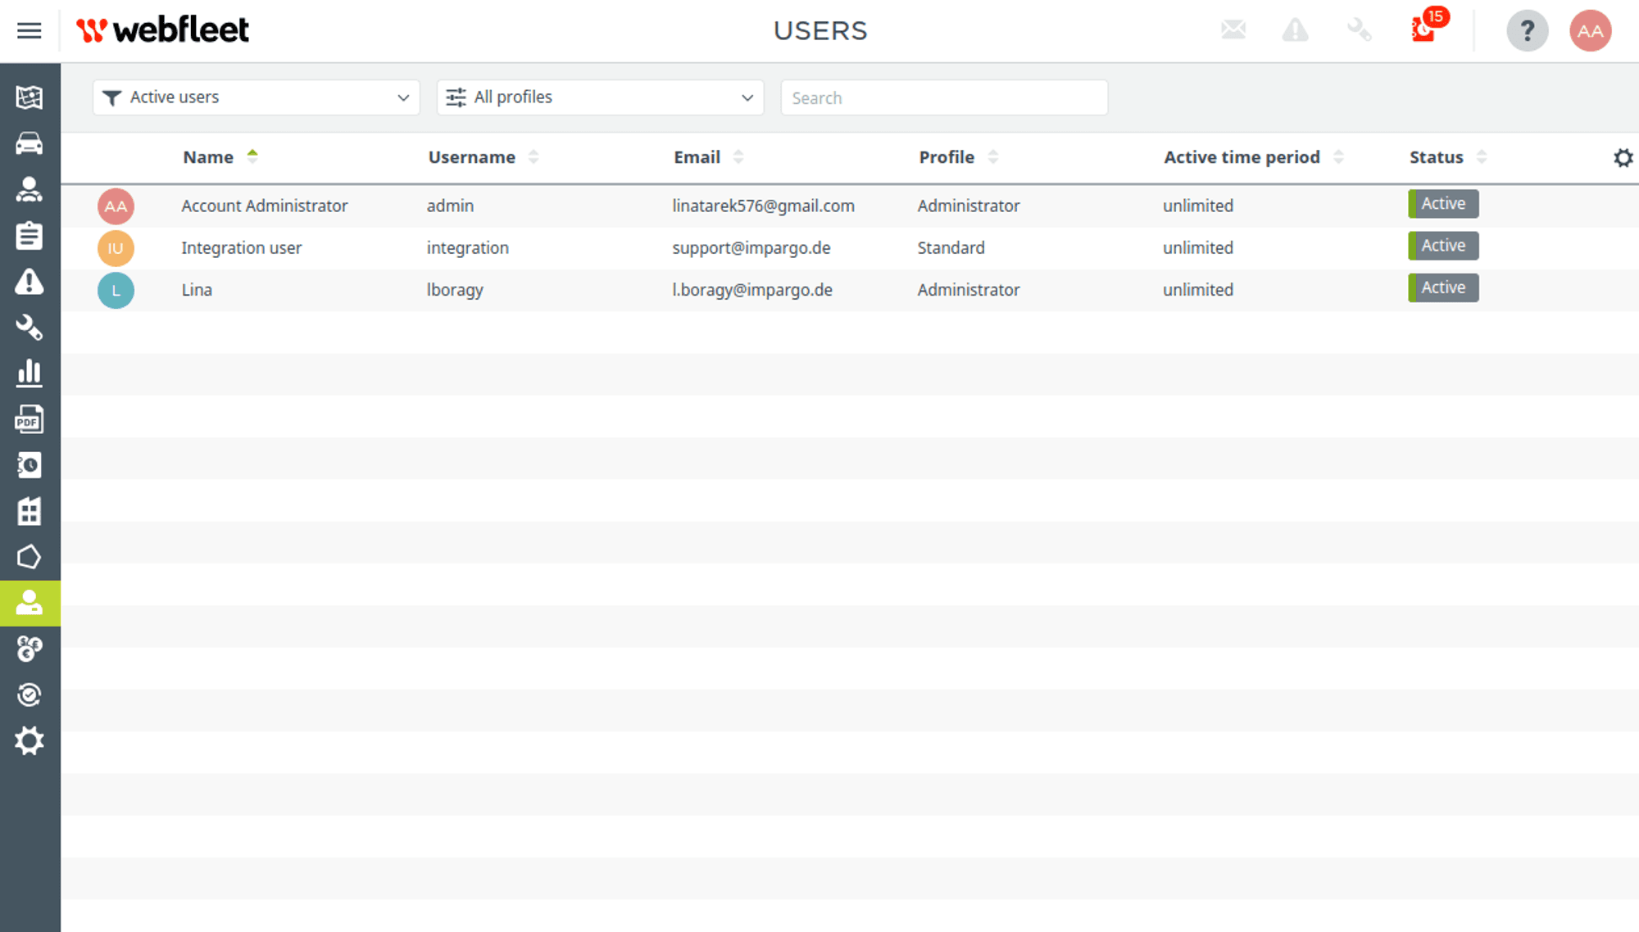Open the AA account avatar menu

point(1590,31)
